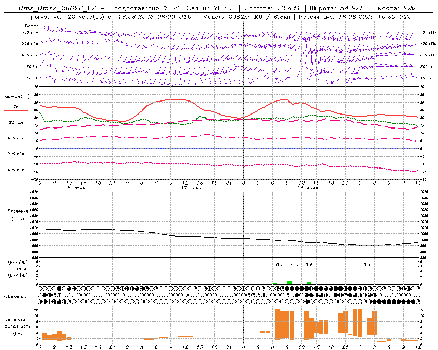The width and height of the screenshot is (438, 350).
Task: Click the Осадки precipitation label
Action: click(x=17, y=269)
